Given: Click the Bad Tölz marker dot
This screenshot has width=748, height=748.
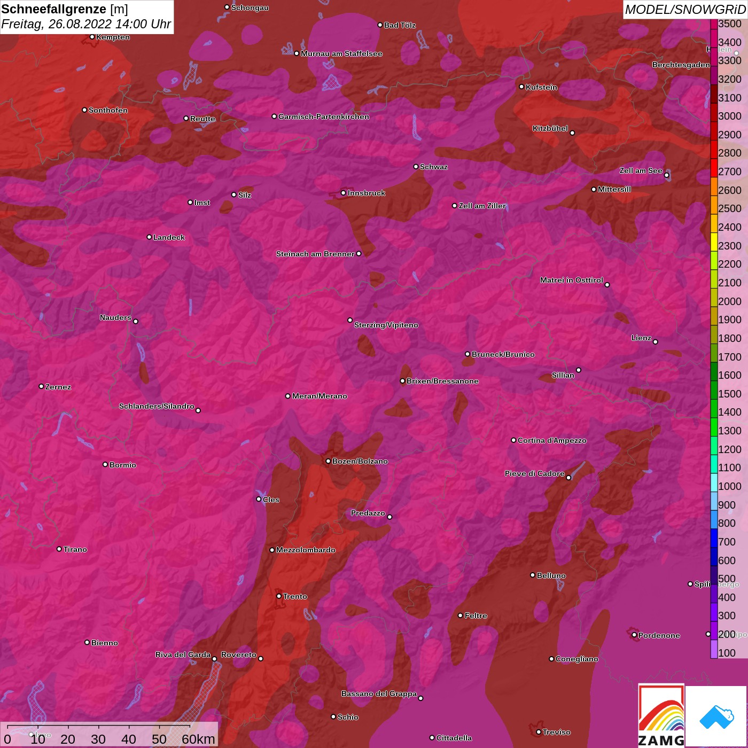Looking at the screenshot, I should (x=380, y=25).
